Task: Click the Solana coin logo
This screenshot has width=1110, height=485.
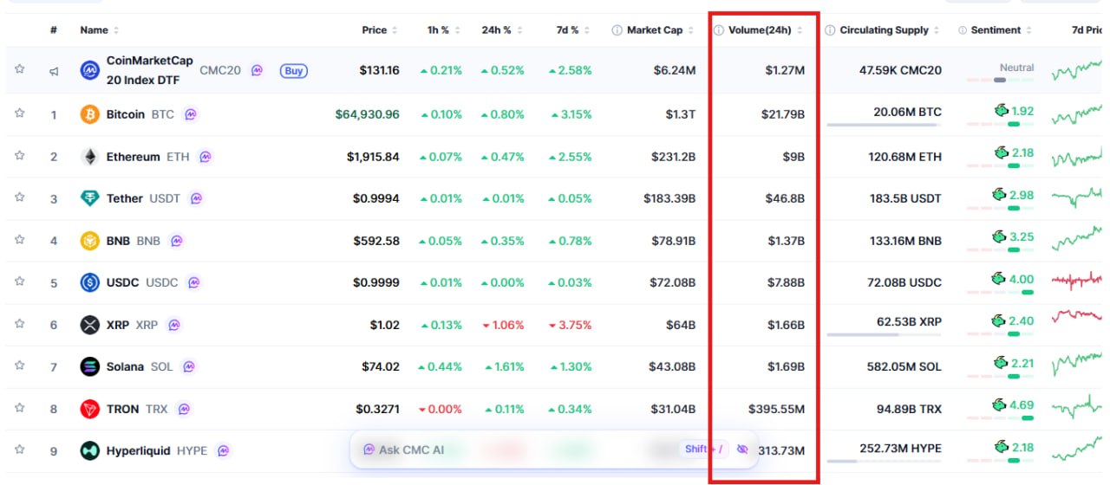Action: [90, 366]
